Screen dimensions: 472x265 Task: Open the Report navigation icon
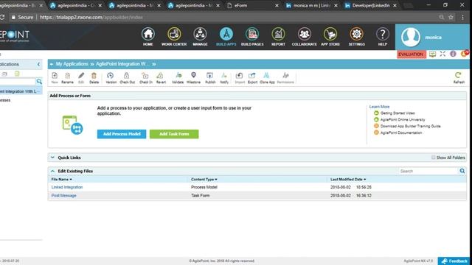pos(278,35)
